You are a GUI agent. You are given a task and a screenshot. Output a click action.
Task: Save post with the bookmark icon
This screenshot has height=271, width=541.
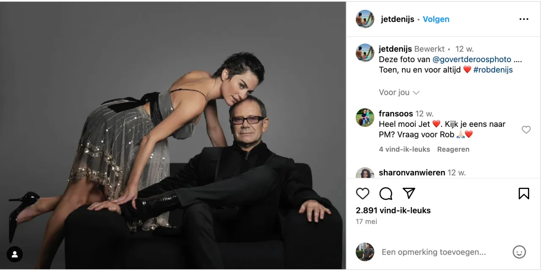pyautogui.click(x=524, y=194)
